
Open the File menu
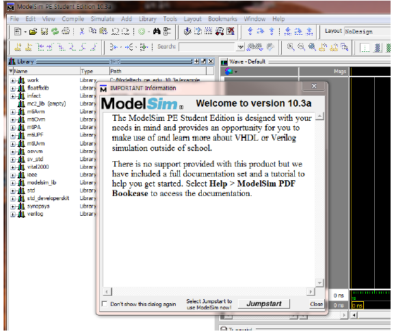14,19
